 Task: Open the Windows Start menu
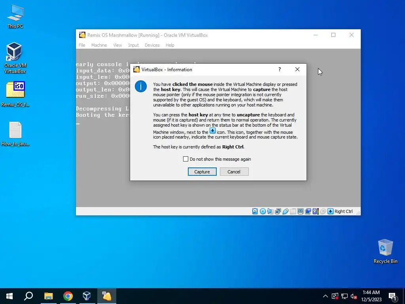9,296
